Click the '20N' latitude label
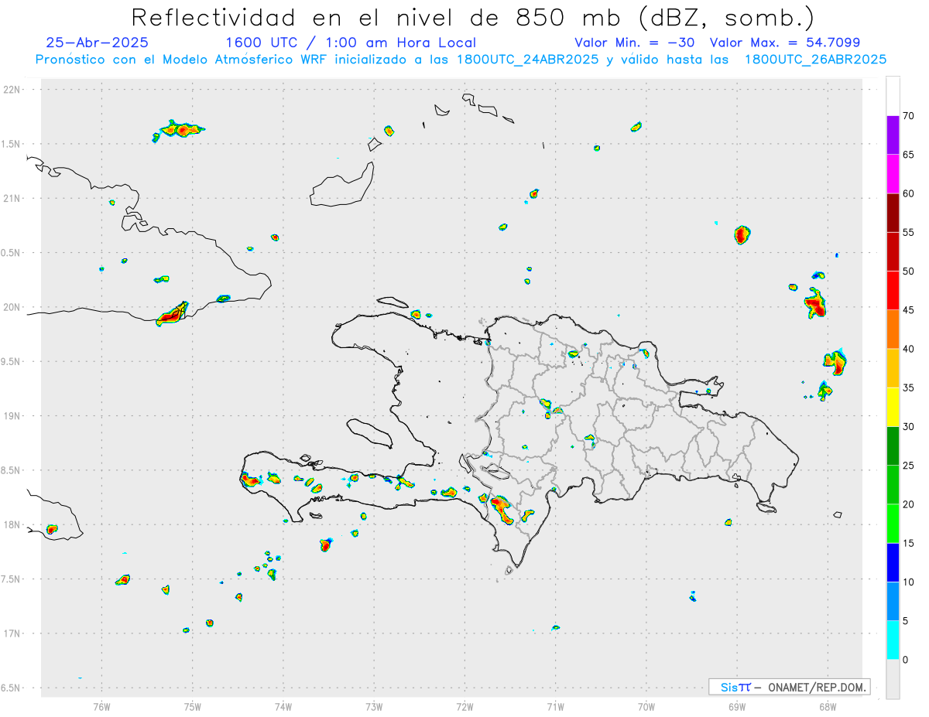 (12, 307)
